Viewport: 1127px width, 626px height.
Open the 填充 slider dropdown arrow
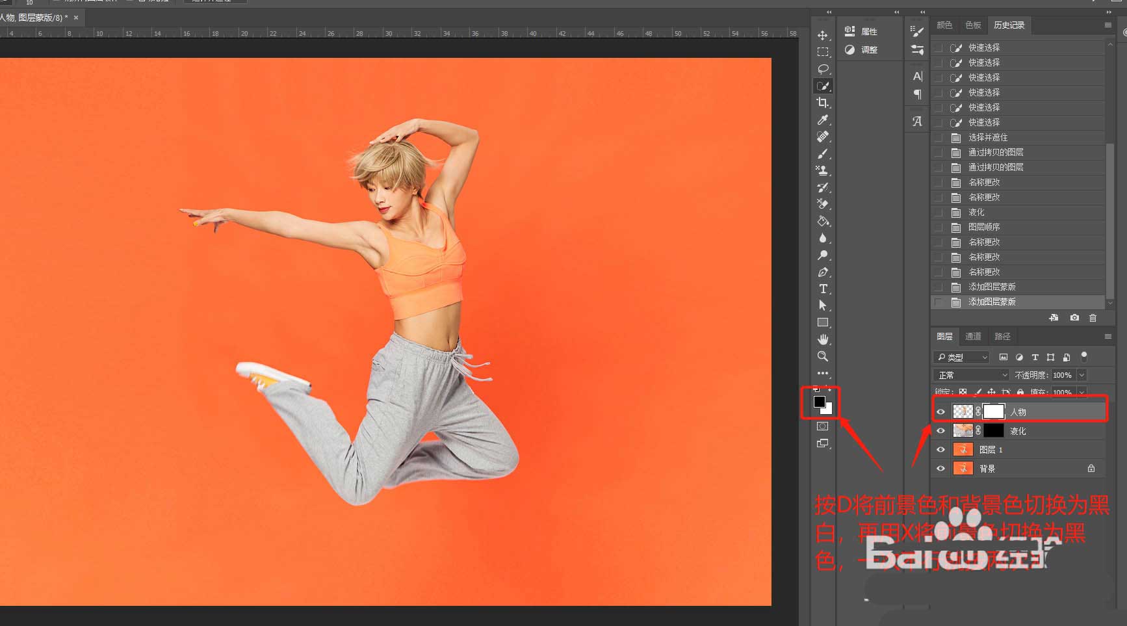coord(1082,393)
